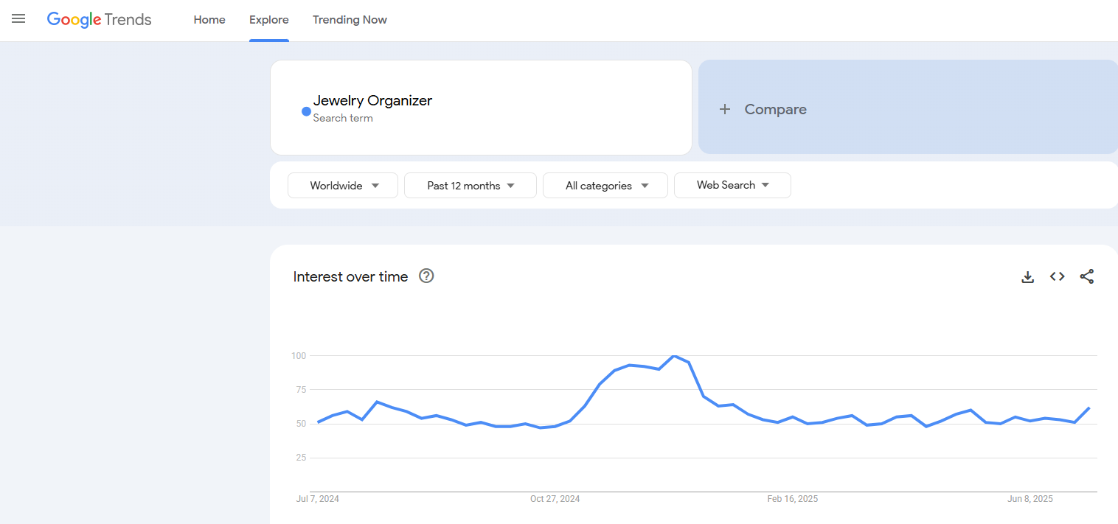The image size is (1118, 524).
Task: Expand the All categories dropdown
Action: pos(605,186)
